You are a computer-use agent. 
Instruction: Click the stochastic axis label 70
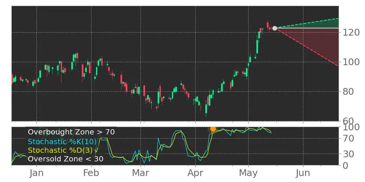click(x=348, y=139)
